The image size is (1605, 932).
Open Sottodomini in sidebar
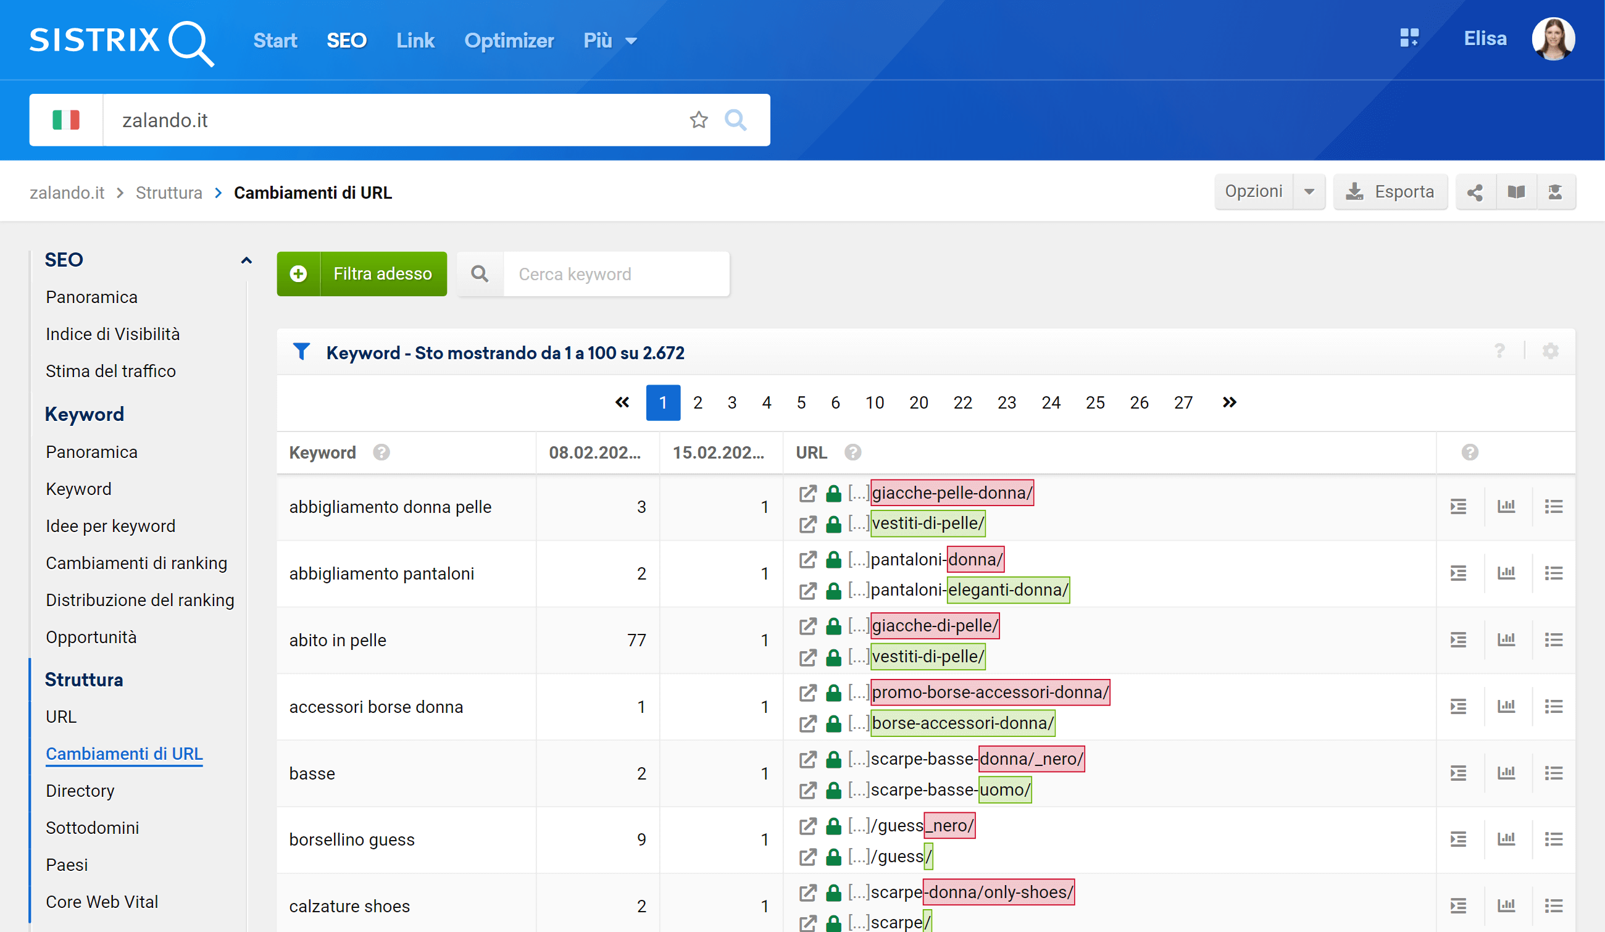click(93, 828)
